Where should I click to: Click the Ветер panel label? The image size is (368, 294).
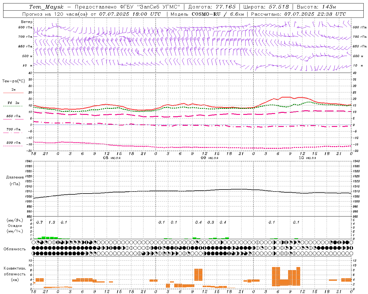pyautogui.click(x=27, y=22)
